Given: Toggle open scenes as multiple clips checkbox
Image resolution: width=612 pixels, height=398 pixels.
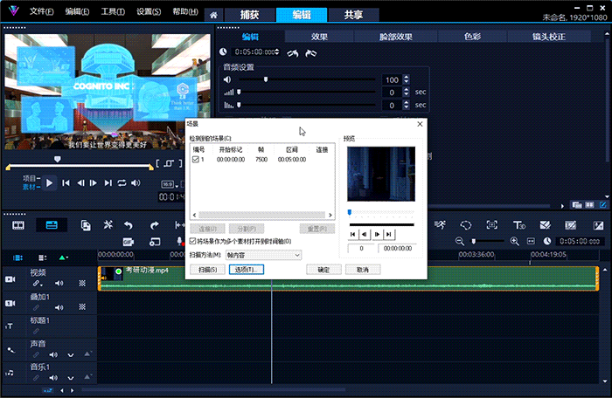Looking at the screenshot, I should click(193, 241).
